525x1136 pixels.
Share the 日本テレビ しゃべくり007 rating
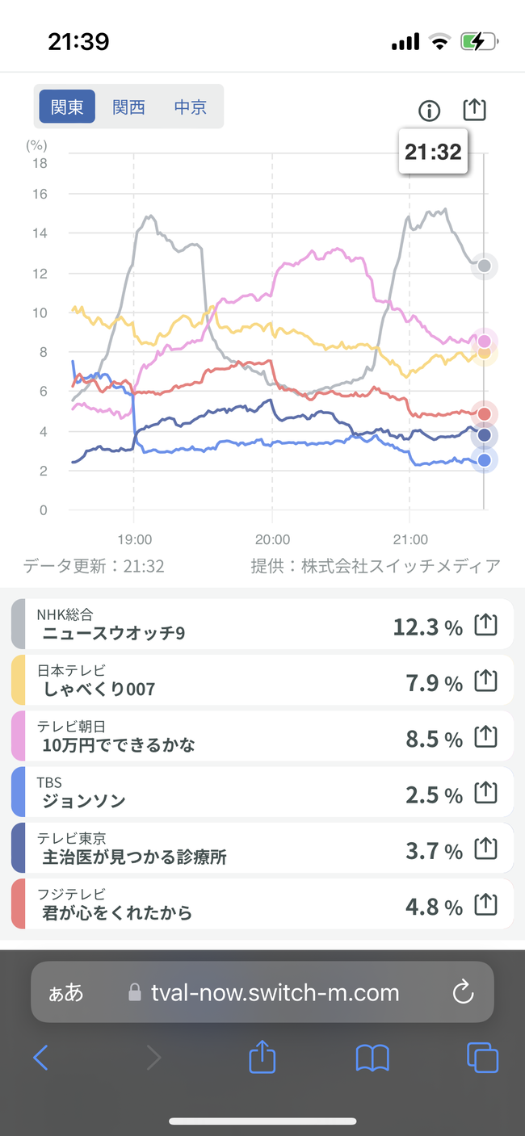(x=485, y=682)
